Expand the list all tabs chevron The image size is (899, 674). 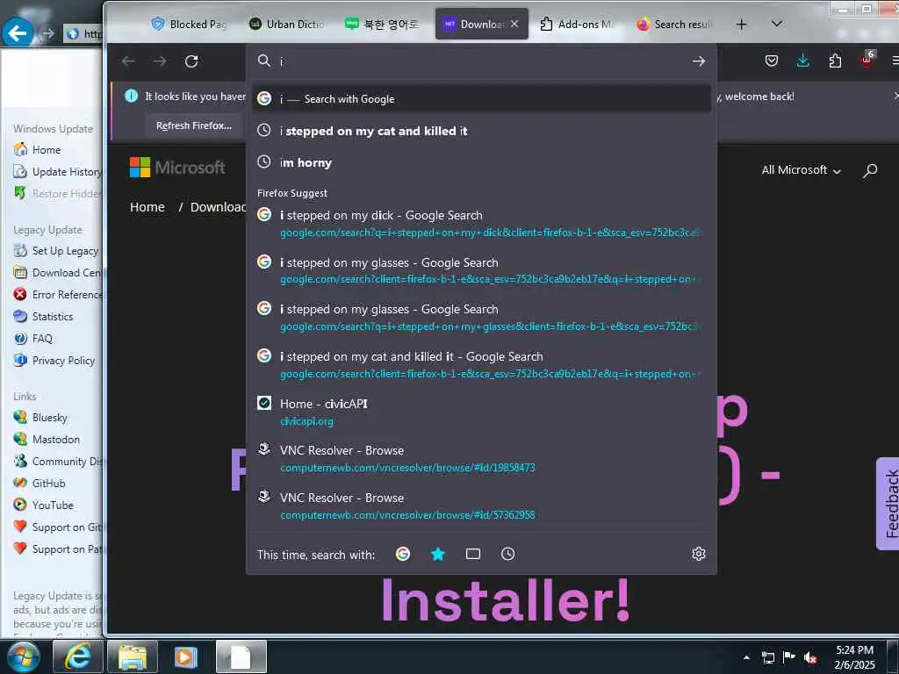pyautogui.click(x=776, y=24)
